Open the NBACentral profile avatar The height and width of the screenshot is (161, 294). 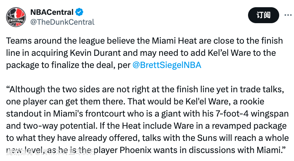[x=16, y=17]
